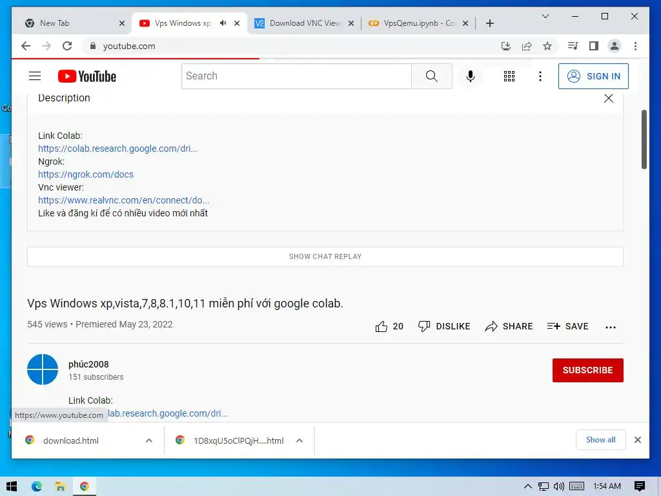Image resolution: width=661 pixels, height=496 pixels.
Task: Share the video
Action: pyautogui.click(x=509, y=326)
